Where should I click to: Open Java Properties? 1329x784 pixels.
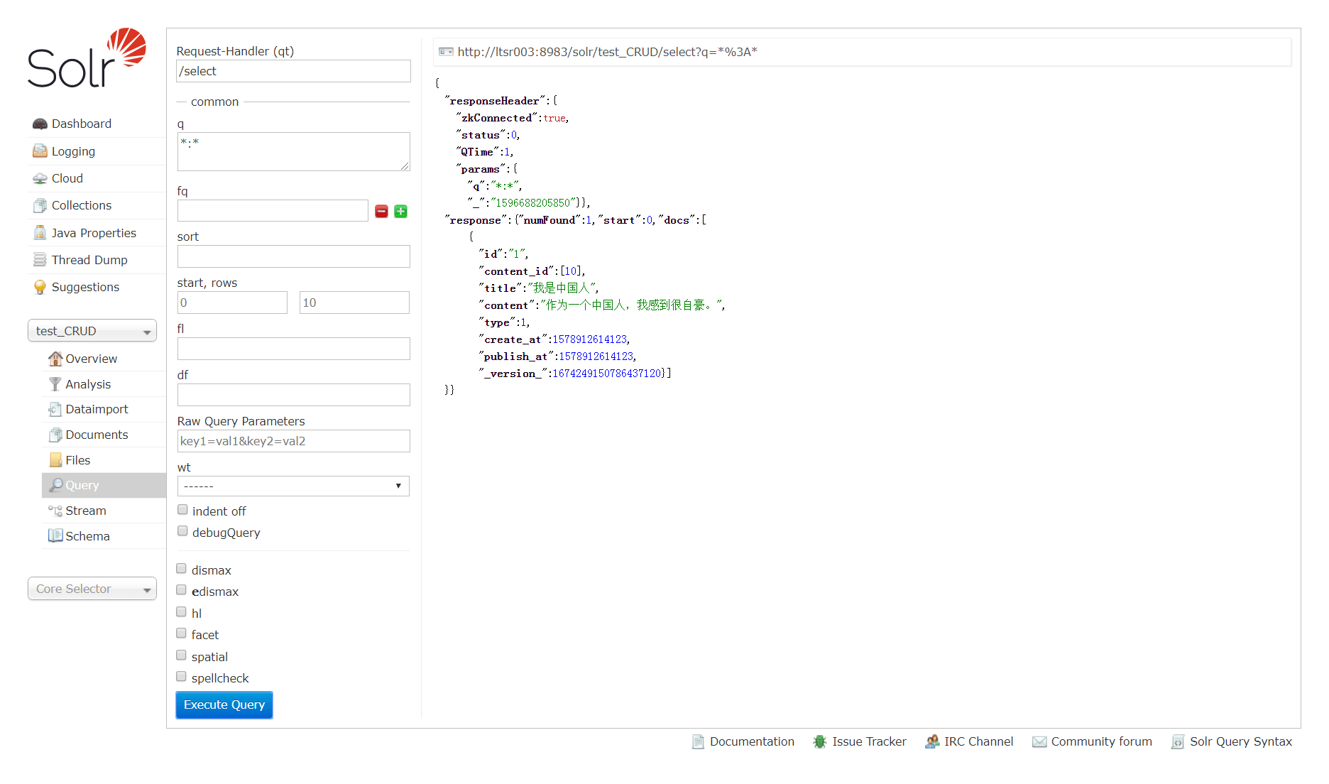click(x=94, y=233)
